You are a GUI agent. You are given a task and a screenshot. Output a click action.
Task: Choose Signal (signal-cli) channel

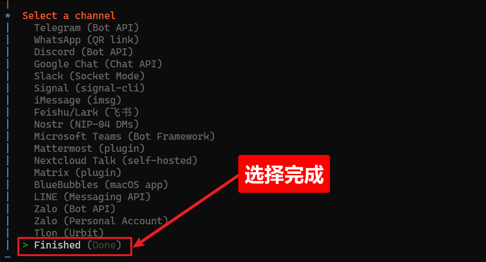[90, 88]
